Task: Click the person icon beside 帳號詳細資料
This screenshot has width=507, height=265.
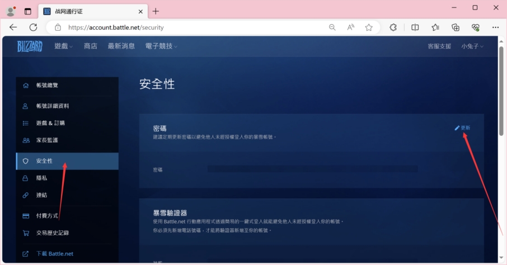Action: pos(26,106)
